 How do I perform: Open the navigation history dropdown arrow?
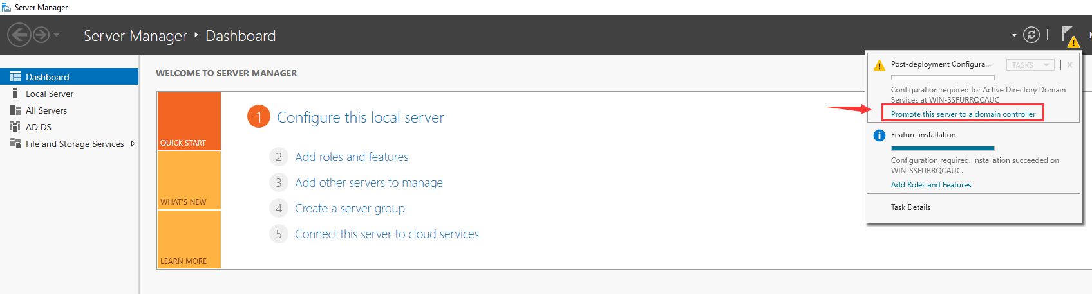(57, 35)
